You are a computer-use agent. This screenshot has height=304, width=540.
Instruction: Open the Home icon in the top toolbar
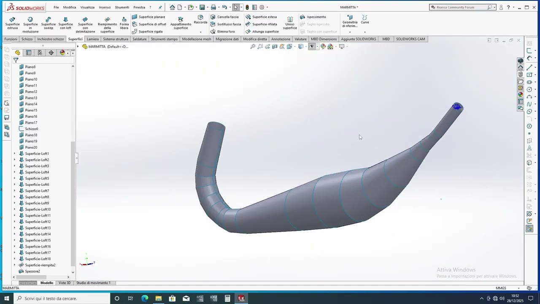[172, 7]
